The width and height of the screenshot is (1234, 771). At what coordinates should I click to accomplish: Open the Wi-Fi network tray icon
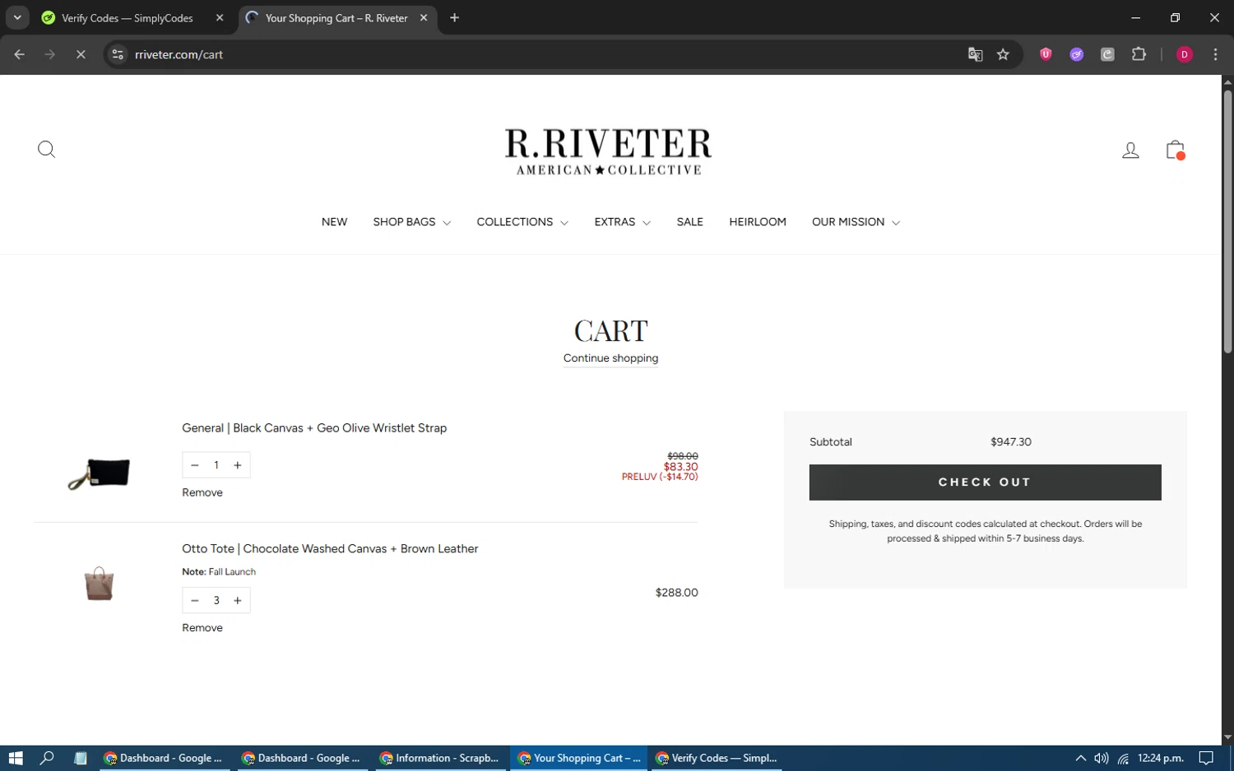click(1123, 758)
